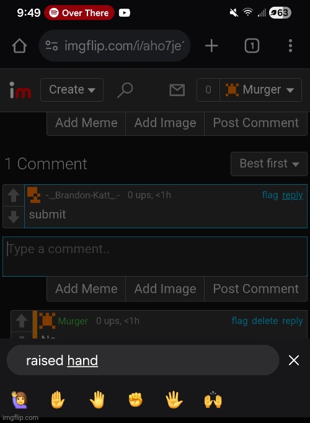Insert the raising hands emoji
Image resolution: width=310 pixels, height=423 pixels.
click(x=213, y=400)
